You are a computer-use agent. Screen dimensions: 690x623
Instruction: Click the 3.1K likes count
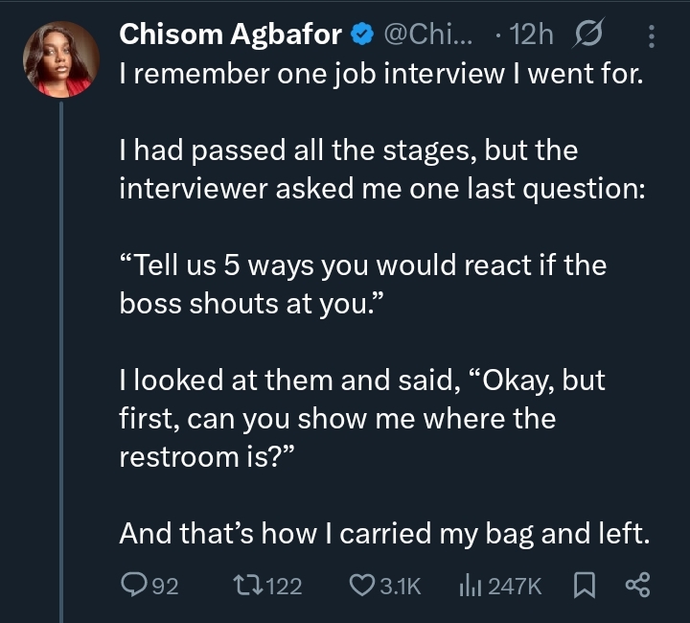[x=400, y=586]
